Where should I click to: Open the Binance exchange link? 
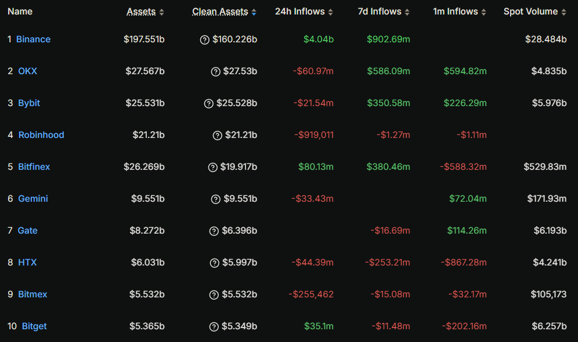[33, 39]
